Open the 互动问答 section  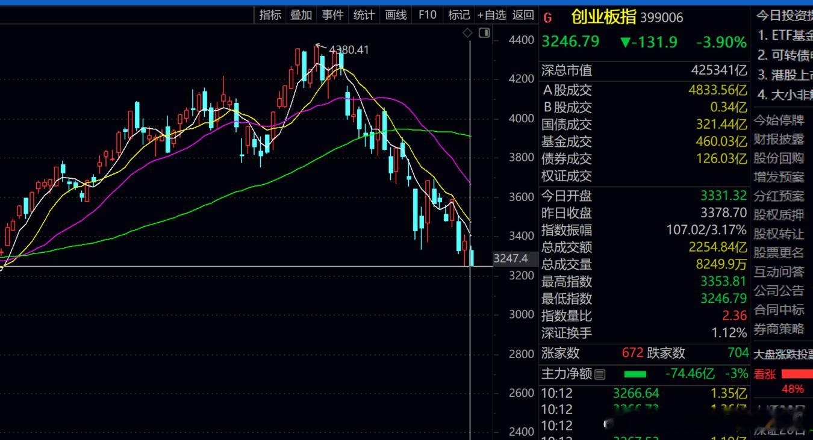(779, 272)
